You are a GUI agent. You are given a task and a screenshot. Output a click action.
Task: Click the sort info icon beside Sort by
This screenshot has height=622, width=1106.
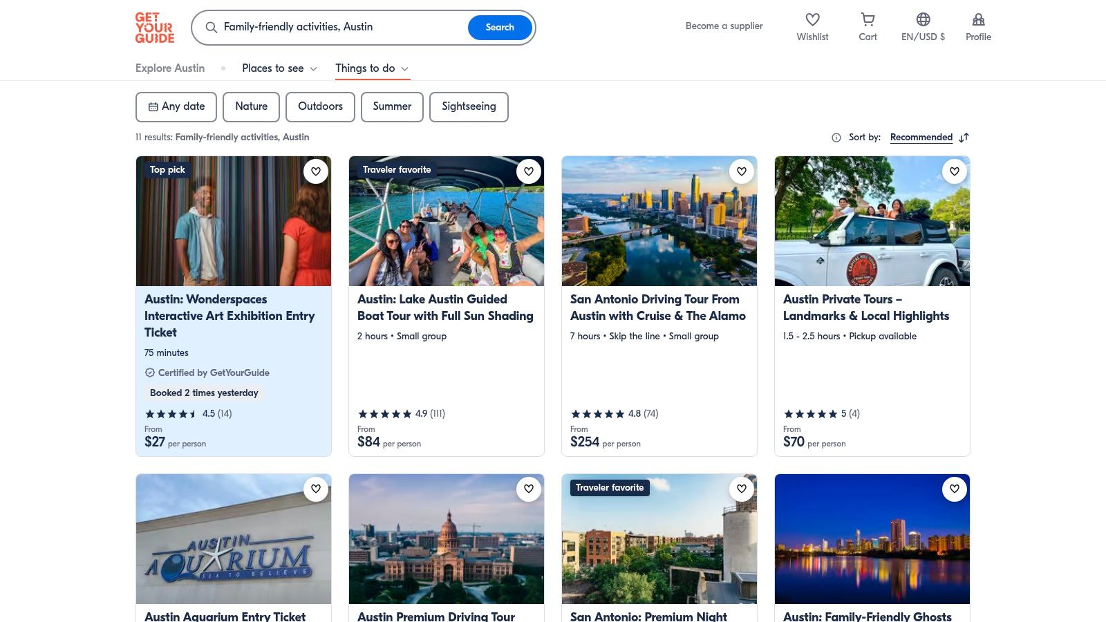pos(836,138)
